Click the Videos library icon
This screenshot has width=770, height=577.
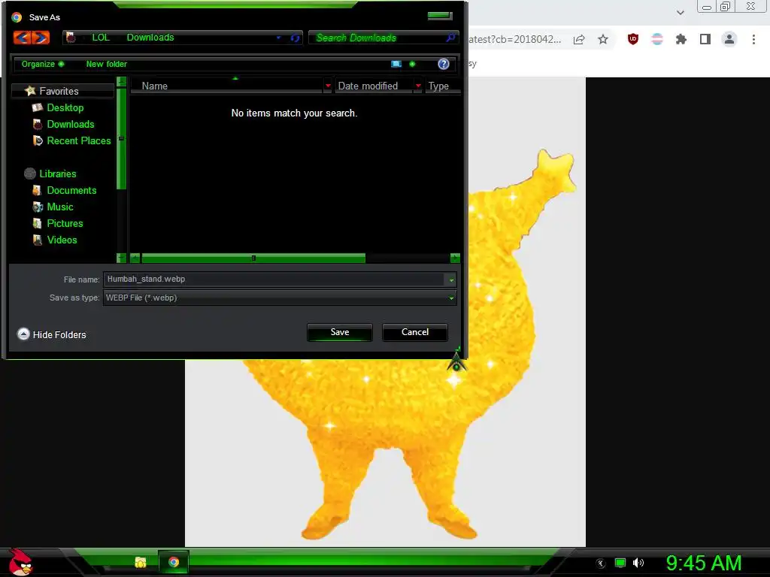(x=38, y=240)
